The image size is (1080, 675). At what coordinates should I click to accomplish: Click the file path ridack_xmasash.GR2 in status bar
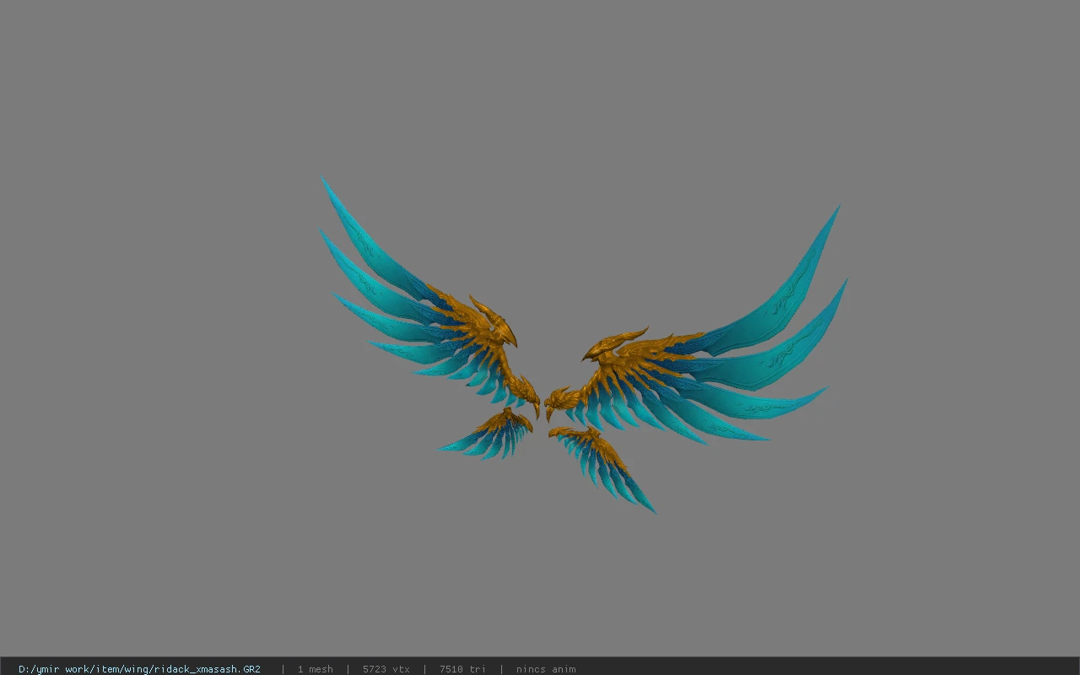[139, 669]
